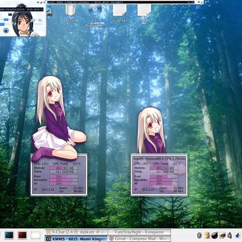Viewport: 242px width, 242px height.
Task: Open the speaker volume tray icon
Action: pyautogui.click(x=230, y=235)
